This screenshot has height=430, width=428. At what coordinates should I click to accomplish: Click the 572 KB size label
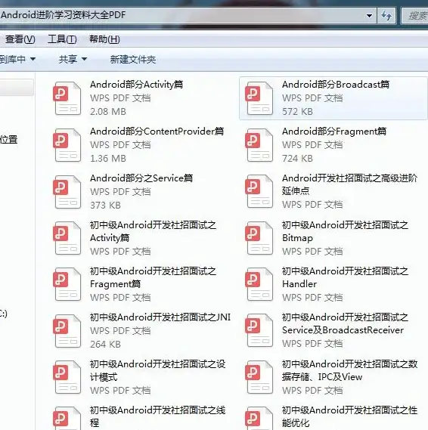click(297, 112)
